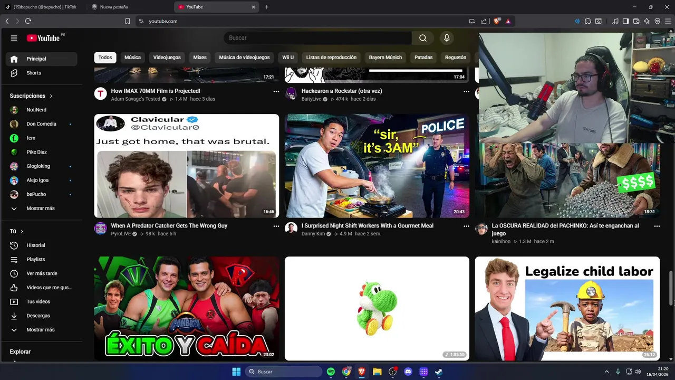Click the bookmark icon in address bar
This screenshot has height=380, width=675.
[x=128, y=21]
